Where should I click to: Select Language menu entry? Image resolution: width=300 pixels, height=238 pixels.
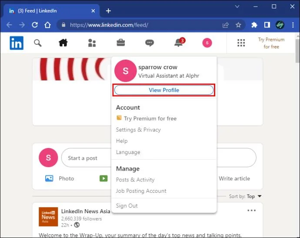(x=128, y=152)
